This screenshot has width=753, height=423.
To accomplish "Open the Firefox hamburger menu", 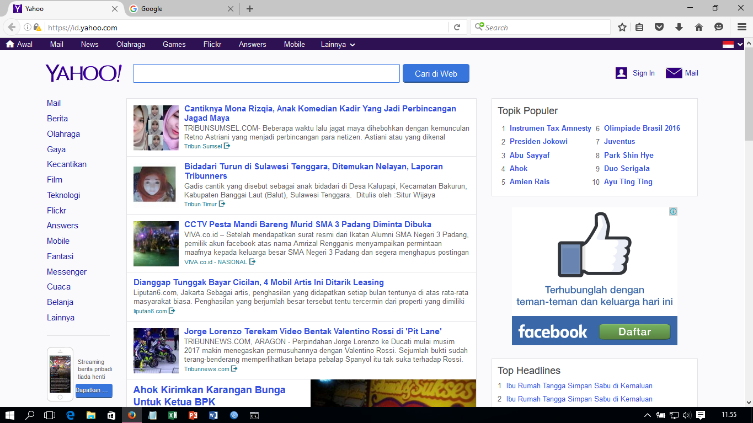I will [742, 27].
